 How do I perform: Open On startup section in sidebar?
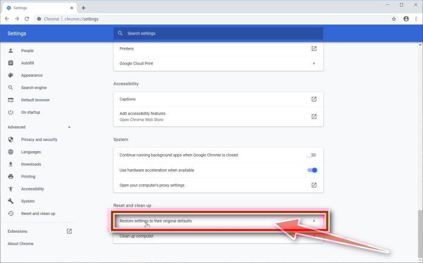click(x=30, y=112)
